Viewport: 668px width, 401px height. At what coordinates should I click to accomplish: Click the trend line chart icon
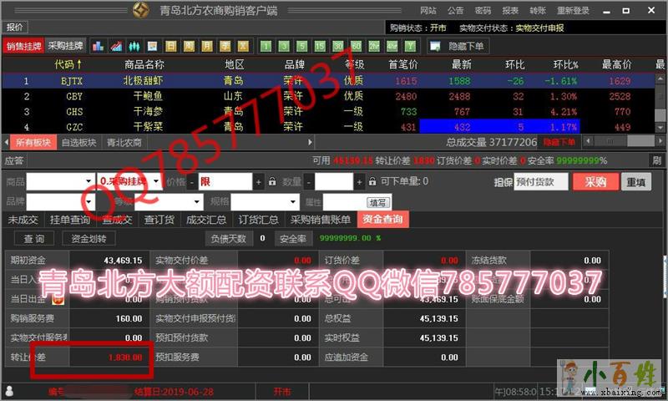click(x=115, y=46)
